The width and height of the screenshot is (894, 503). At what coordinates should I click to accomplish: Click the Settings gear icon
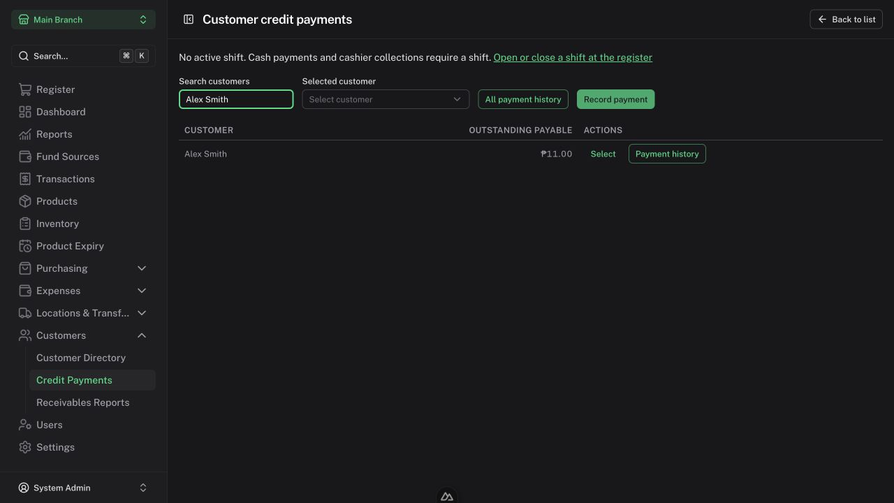point(25,447)
